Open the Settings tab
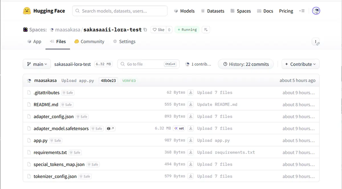The width and height of the screenshot is (342, 189). (124, 42)
